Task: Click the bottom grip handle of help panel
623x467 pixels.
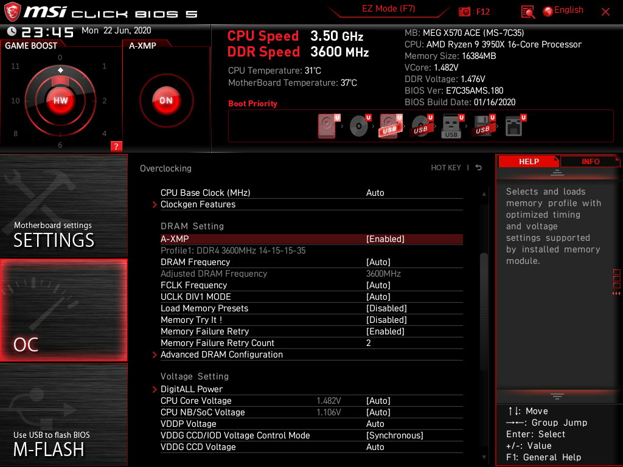Action: pos(557,396)
